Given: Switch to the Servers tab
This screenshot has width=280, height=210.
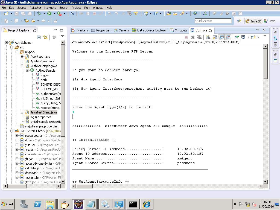Looking at the screenshot, I should [x=121, y=30].
